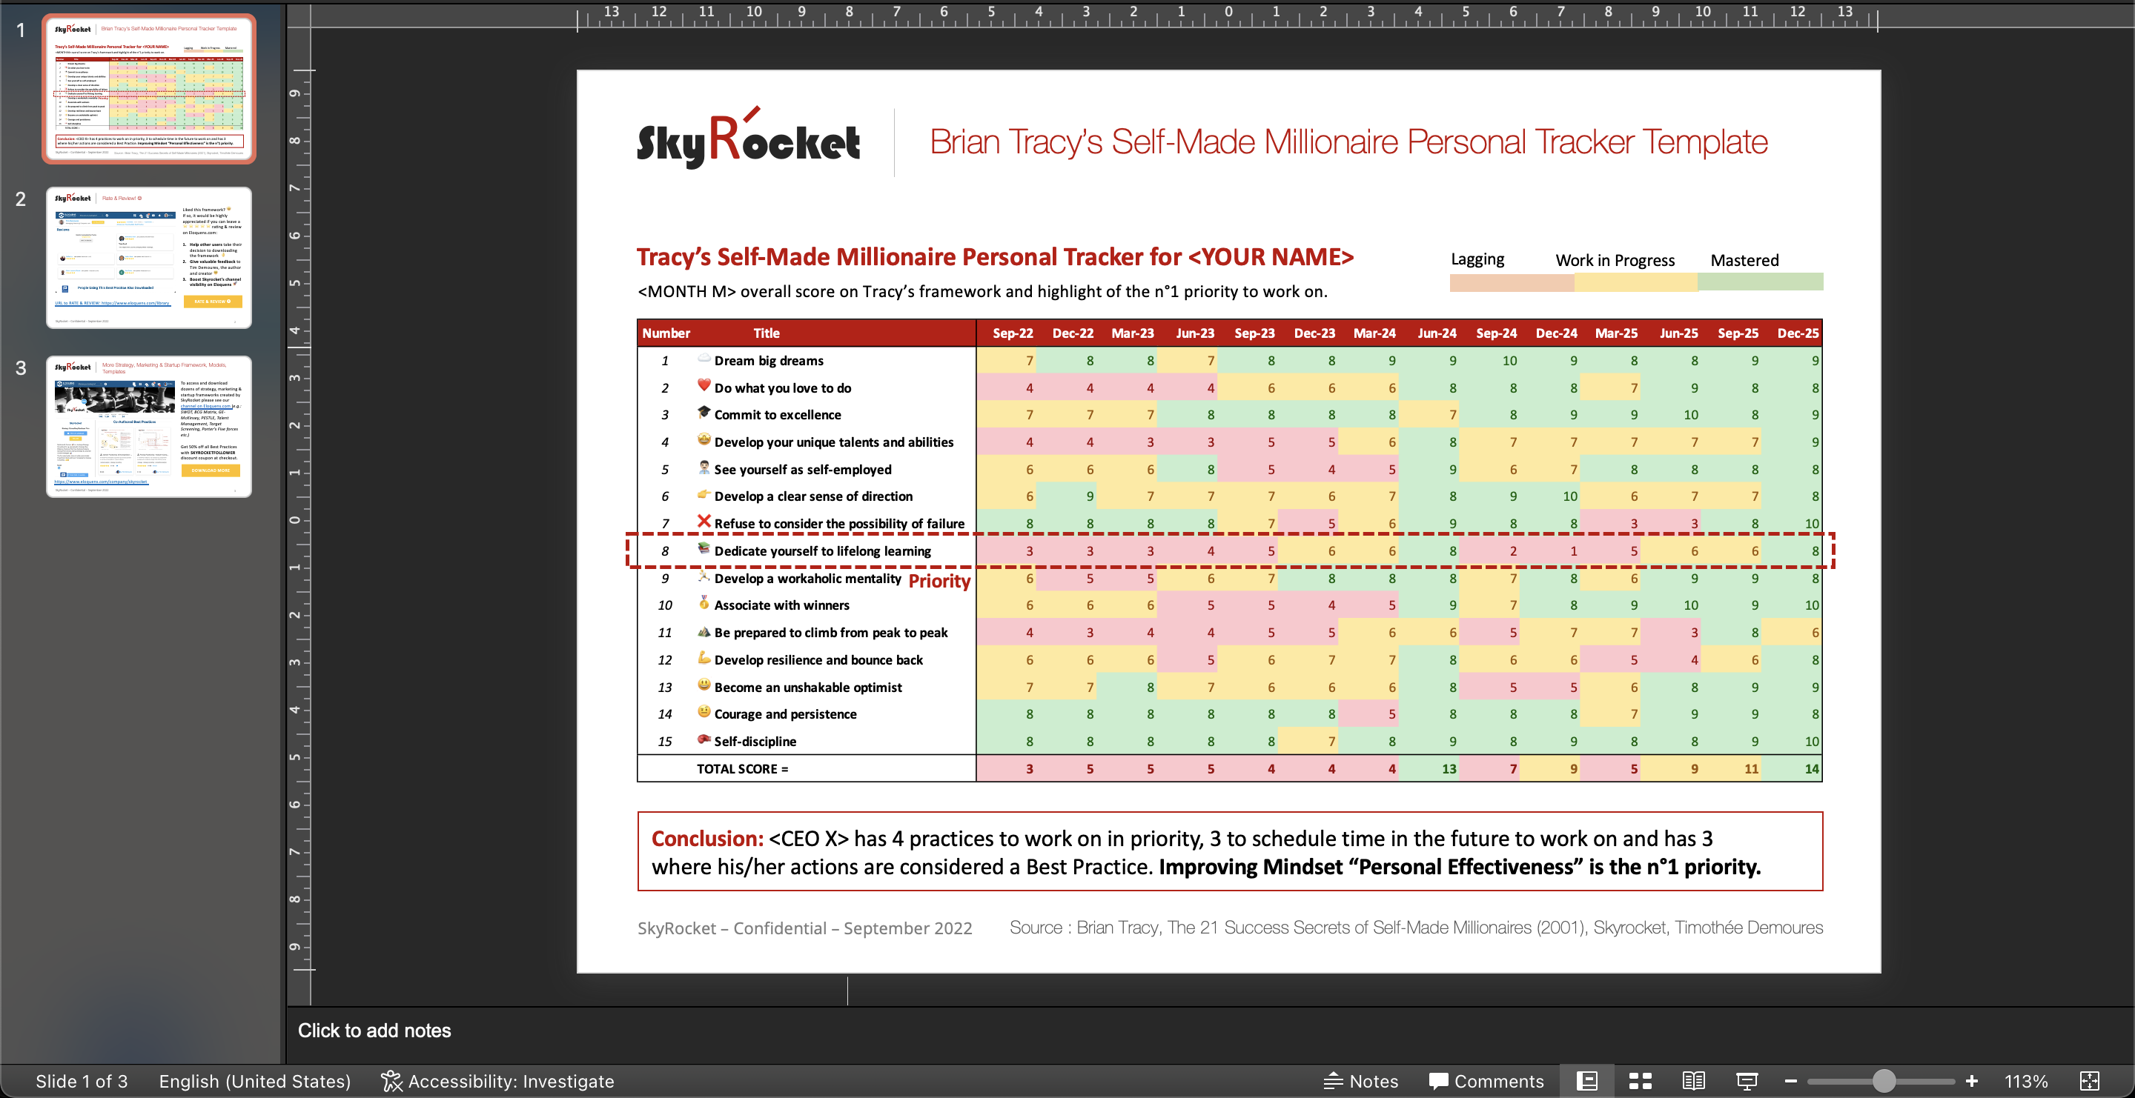Screen dimensions: 2135x1098
Task: Click the TOTAL SCORE = label
Action: [x=742, y=768]
